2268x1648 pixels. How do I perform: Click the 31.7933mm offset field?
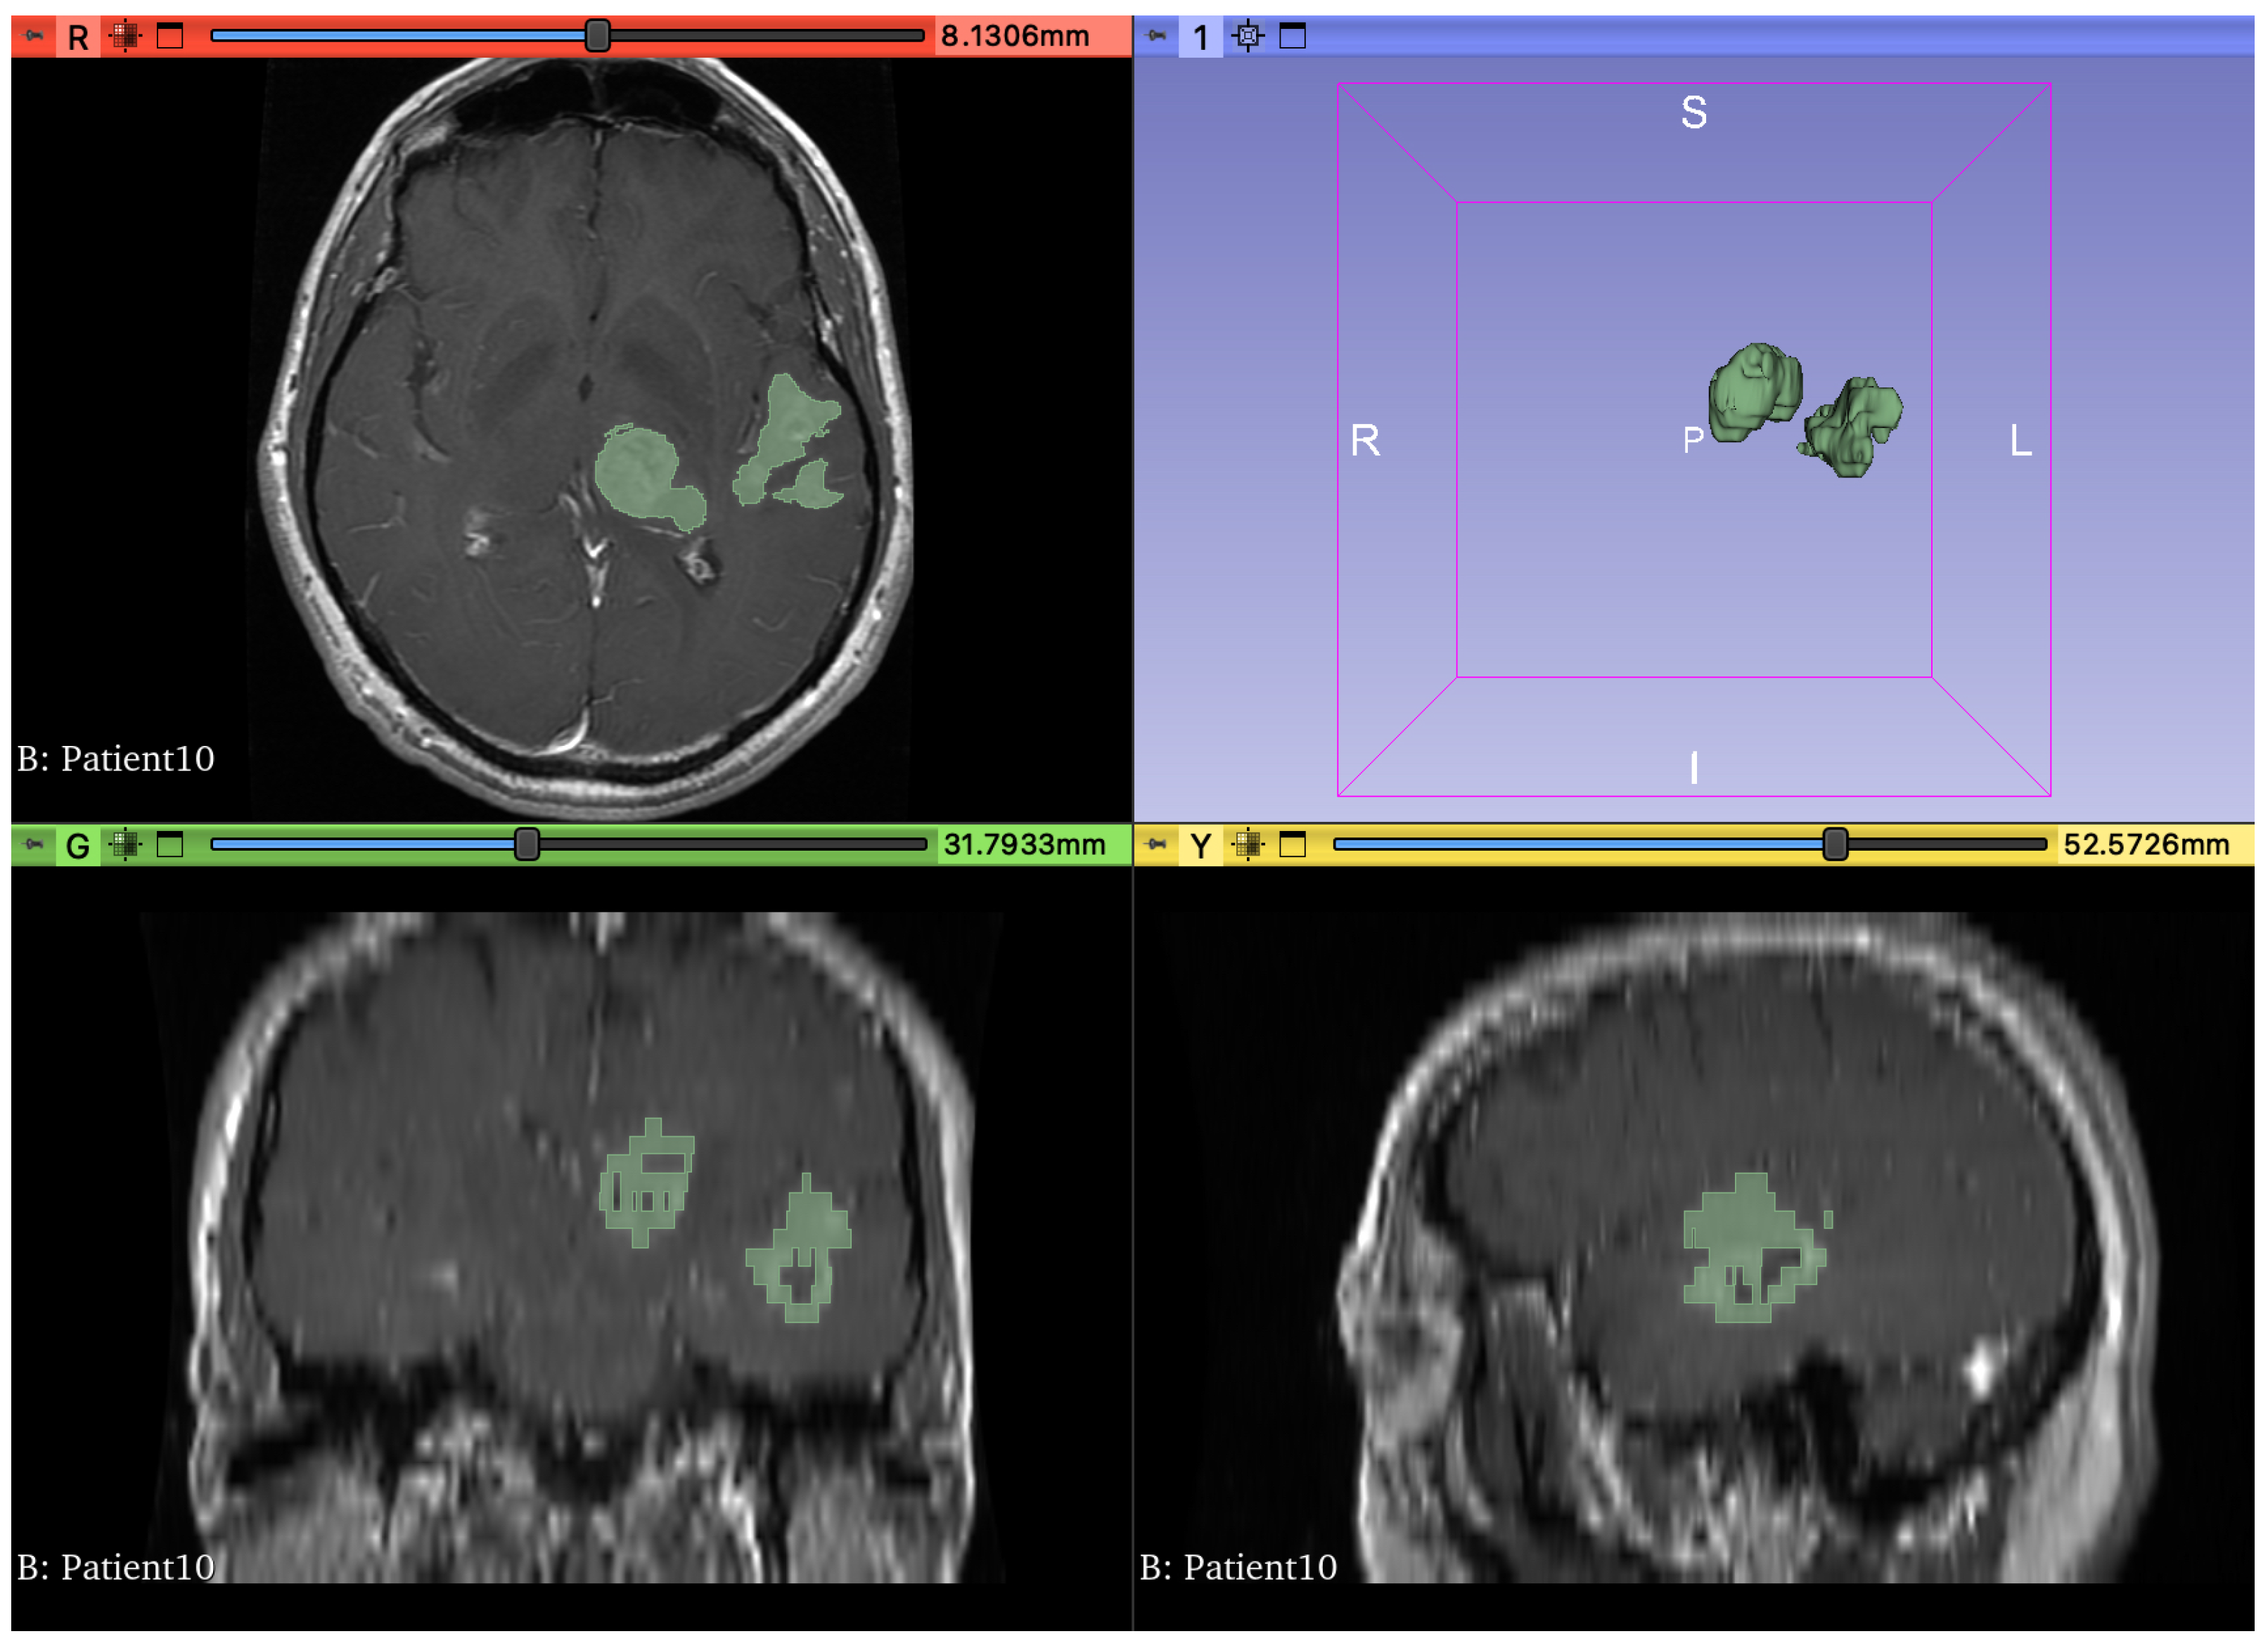pos(1025,845)
